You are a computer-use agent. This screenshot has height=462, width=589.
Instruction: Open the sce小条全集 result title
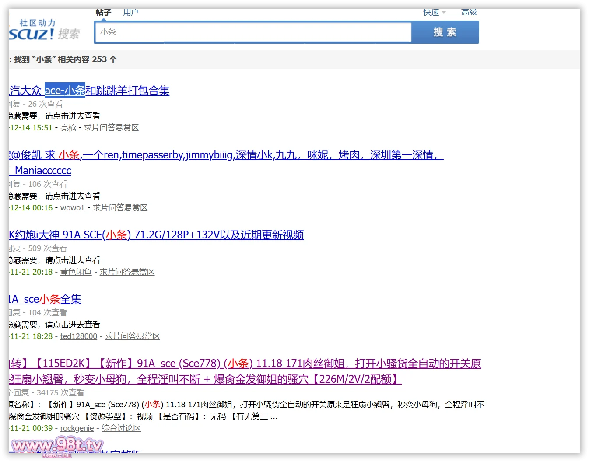(x=45, y=299)
